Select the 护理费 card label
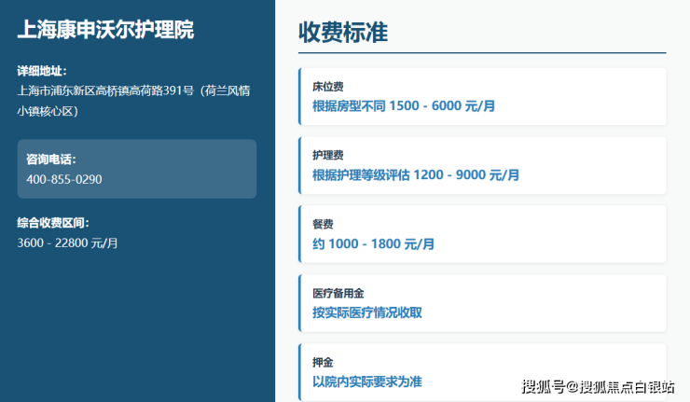Image resolution: width=690 pixels, height=402 pixels. point(328,155)
